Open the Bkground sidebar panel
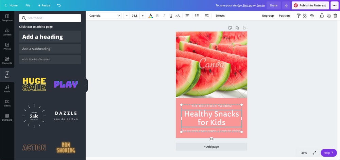The width and height of the screenshot is (340, 160). point(7,117)
